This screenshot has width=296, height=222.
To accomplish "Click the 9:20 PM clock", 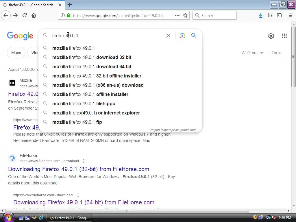I will [285, 218].
